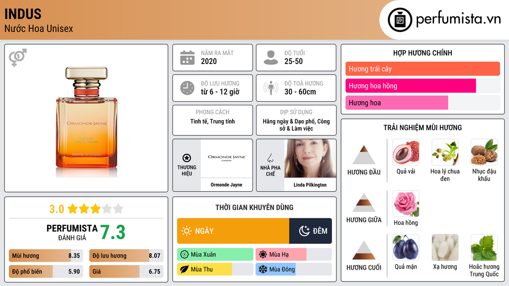This screenshot has height=286, width=509.
Task: Click the Quả vải note thumbnail
Action: point(406,152)
